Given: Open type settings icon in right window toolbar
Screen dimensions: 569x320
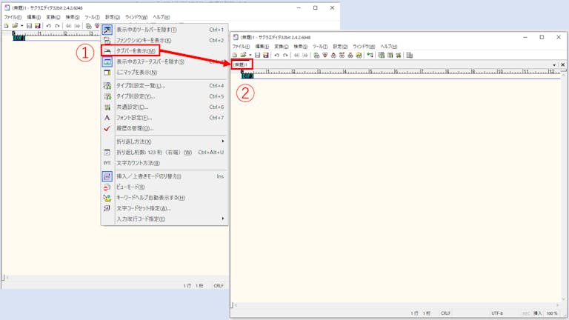Looking at the screenshot, I should pos(390,55).
